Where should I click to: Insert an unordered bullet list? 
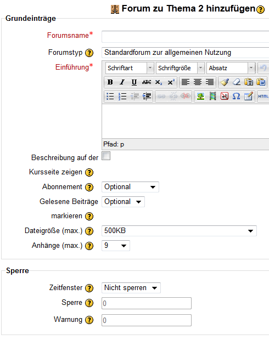[110, 96]
